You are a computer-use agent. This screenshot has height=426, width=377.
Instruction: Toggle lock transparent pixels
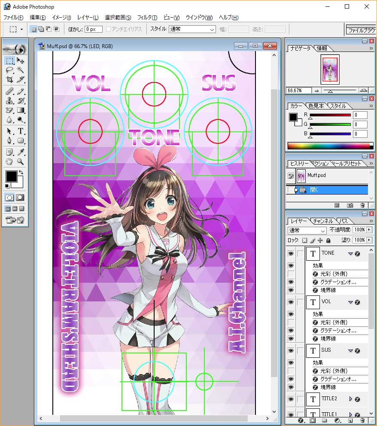point(305,240)
